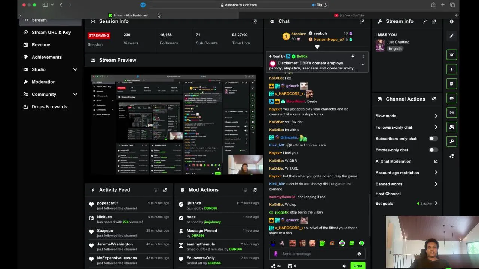Switch to the Dior YouTube browser tab
This screenshot has height=269, width=479.
coord(350,15)
